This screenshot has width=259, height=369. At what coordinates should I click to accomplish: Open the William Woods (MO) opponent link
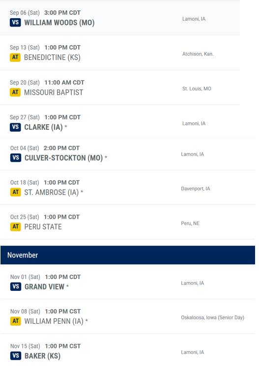tap(59, 23)
